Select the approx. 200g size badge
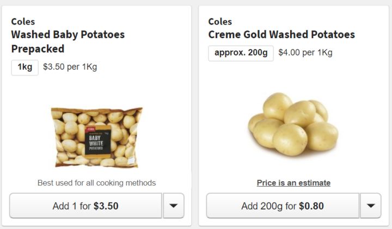Viewport: 392px width, 229px height. tap(241, 53)
